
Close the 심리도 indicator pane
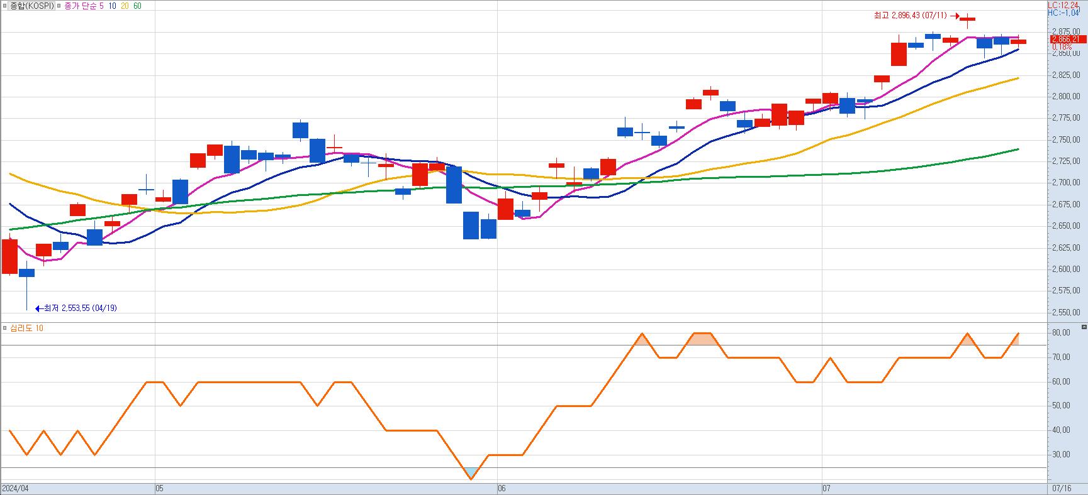tap(1084, 327)
